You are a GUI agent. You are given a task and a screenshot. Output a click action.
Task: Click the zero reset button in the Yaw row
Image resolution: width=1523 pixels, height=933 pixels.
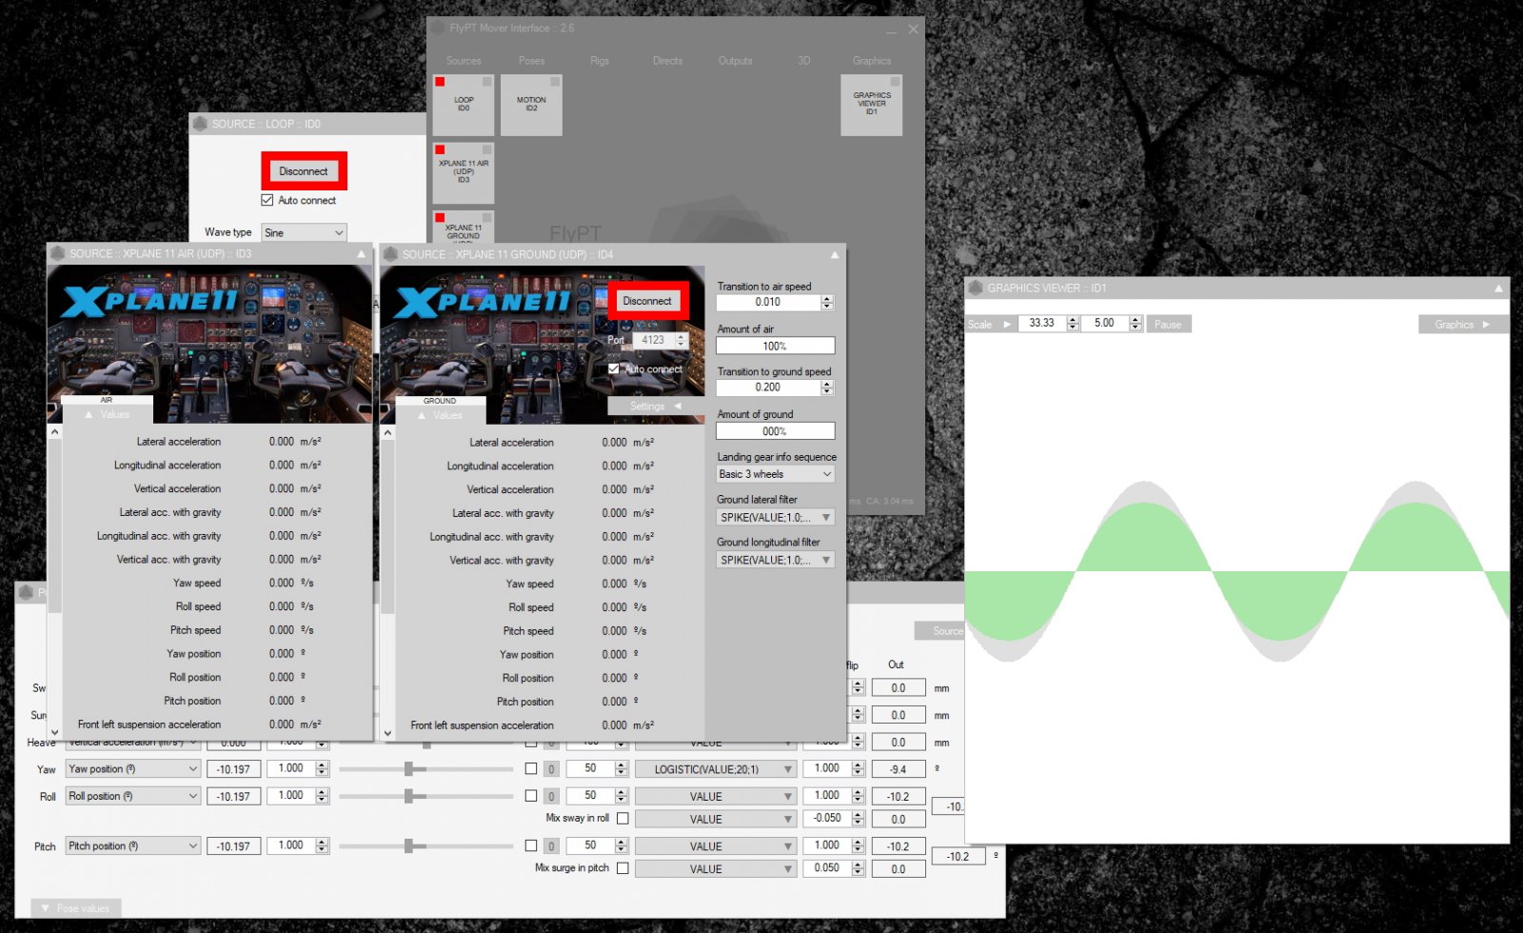[552, 769]
